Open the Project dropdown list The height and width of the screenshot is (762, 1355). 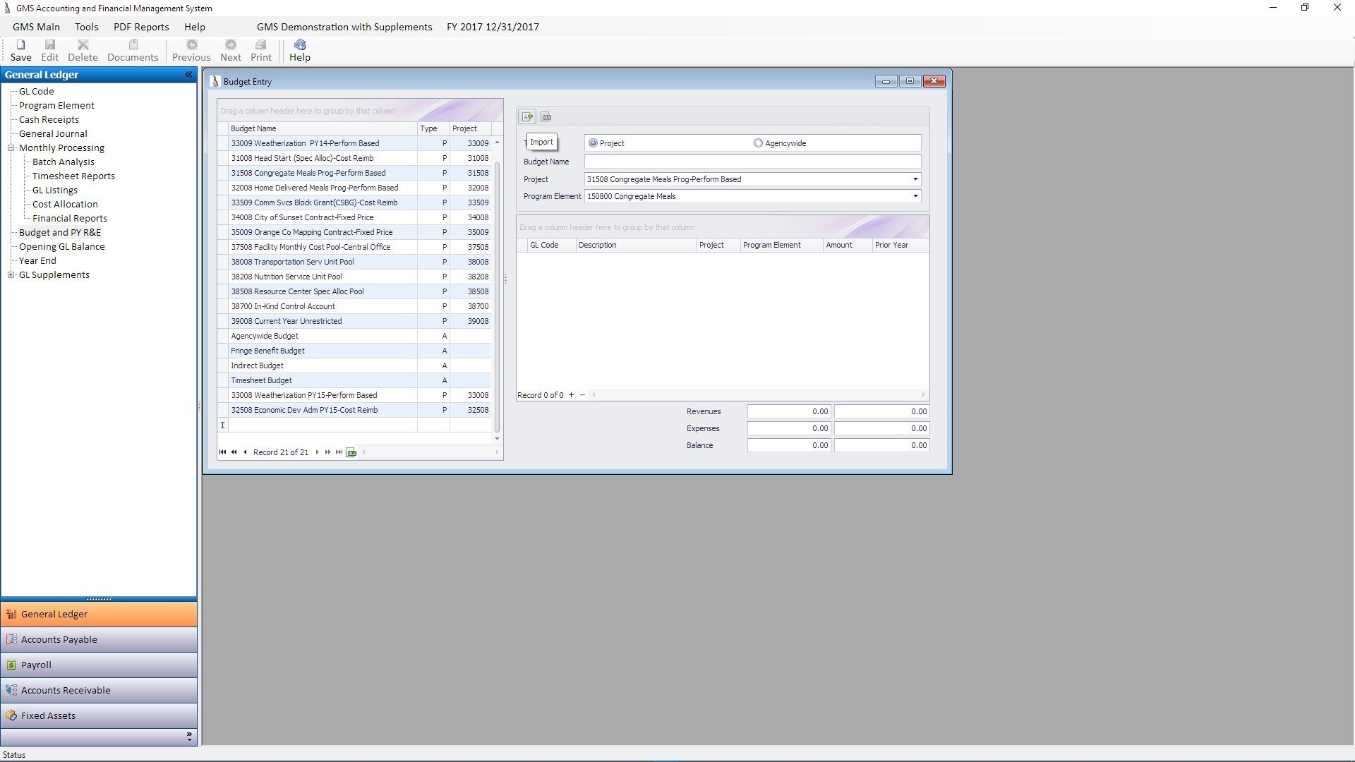(x=915, y=179)
